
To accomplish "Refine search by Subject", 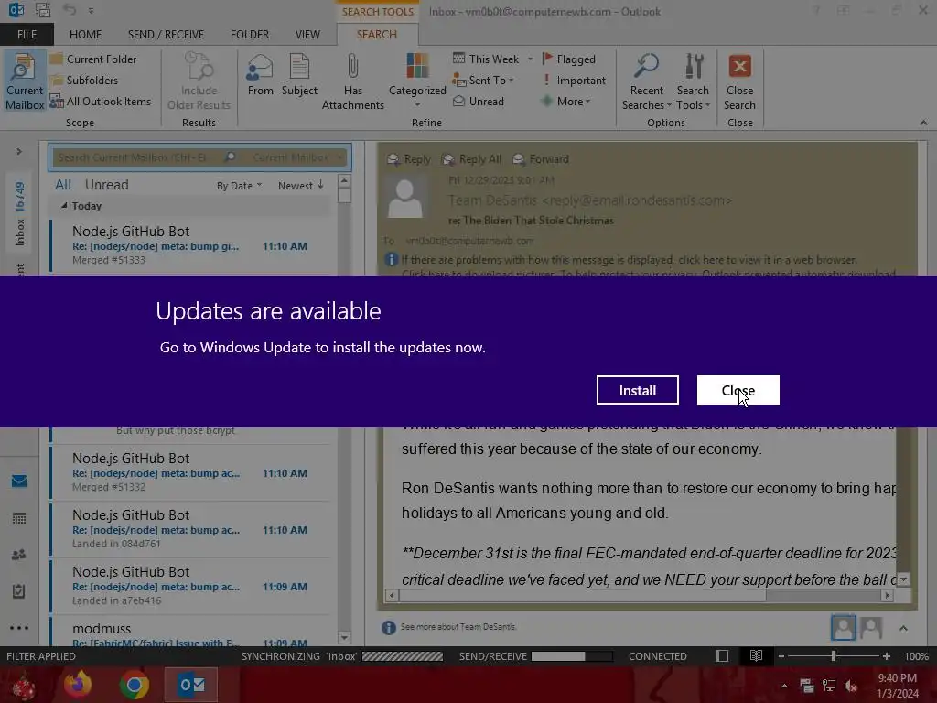I will [299, 75].
